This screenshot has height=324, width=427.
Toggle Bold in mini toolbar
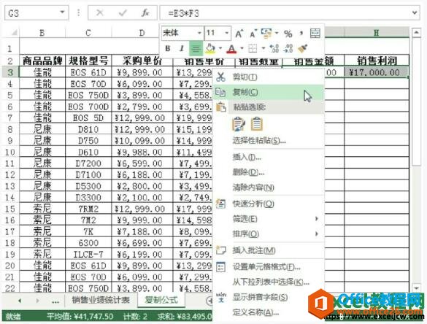pyautogui.click(x=168, y=48)
